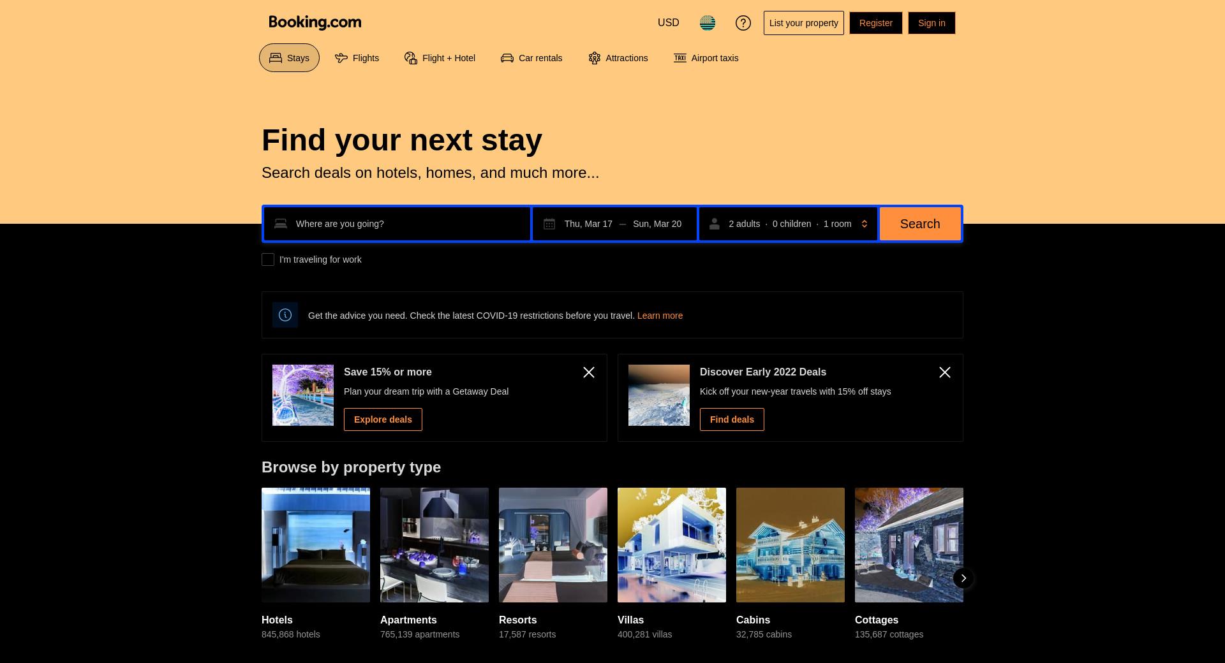Screen dimensions: 1225x663
Task: Click the bed icon in destination field
Action: [x=281, y=224]
